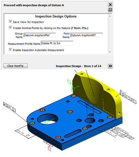The image size is (139, 157).
Task: Close the Datum A inspection design dialog
Action: (x=110, y=5)
